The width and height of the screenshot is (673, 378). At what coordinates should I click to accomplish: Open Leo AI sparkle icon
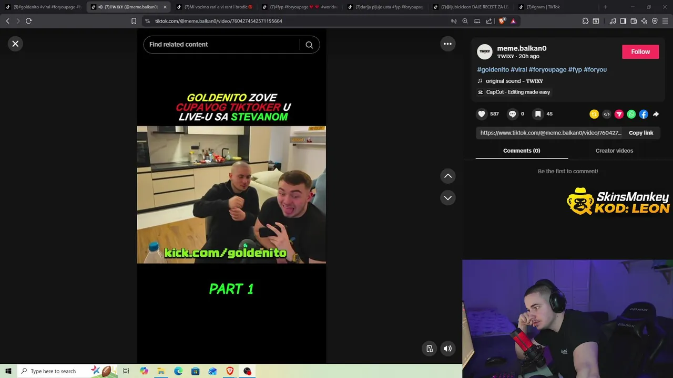[644, 21]
